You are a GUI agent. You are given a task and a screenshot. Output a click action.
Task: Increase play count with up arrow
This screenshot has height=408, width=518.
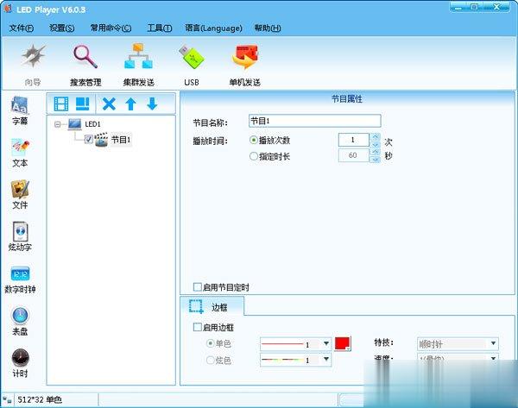pyautogui.click(x=375, y=136)
